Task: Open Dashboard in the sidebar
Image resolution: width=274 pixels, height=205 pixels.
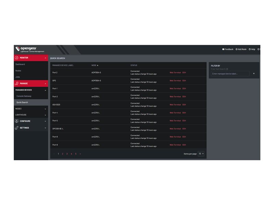Action: point(20,64)
